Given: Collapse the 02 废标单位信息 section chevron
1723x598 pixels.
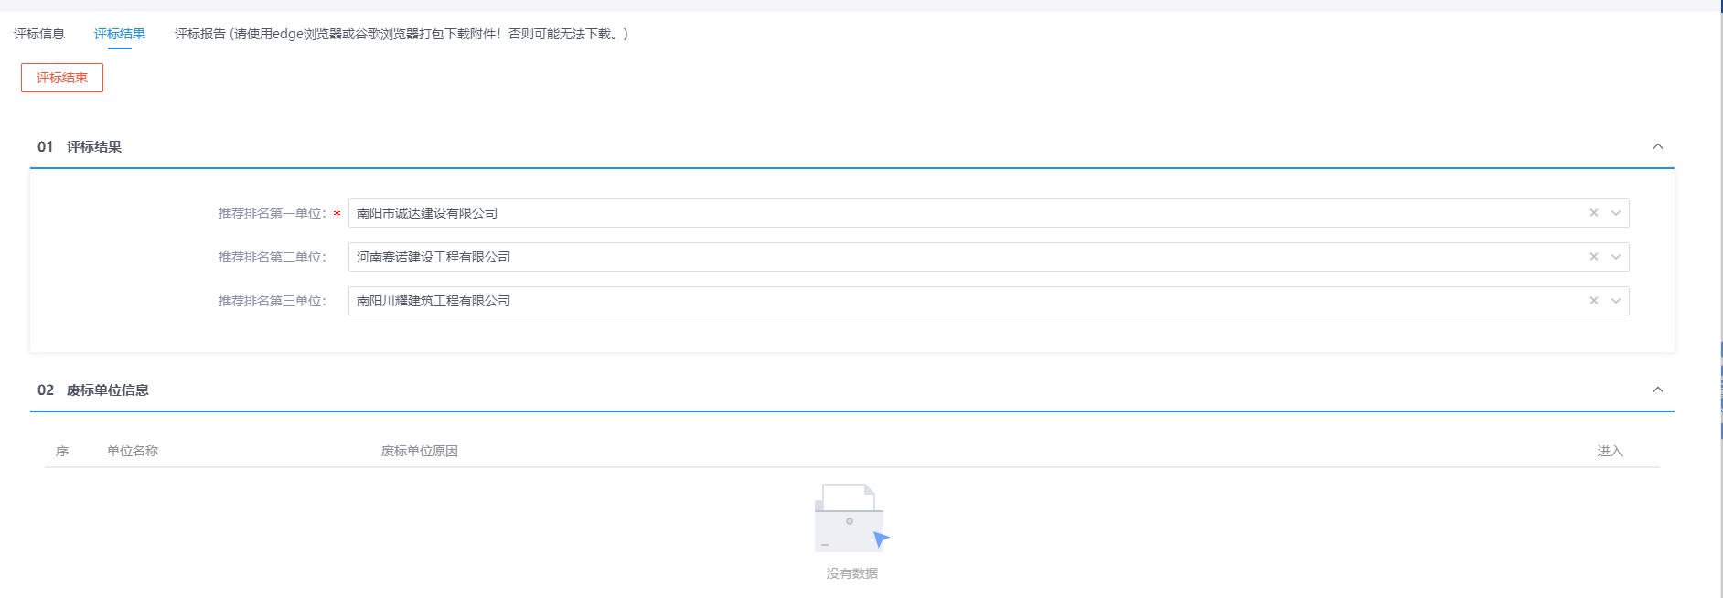Looking at the screenshot, I should coord(1658,390).
